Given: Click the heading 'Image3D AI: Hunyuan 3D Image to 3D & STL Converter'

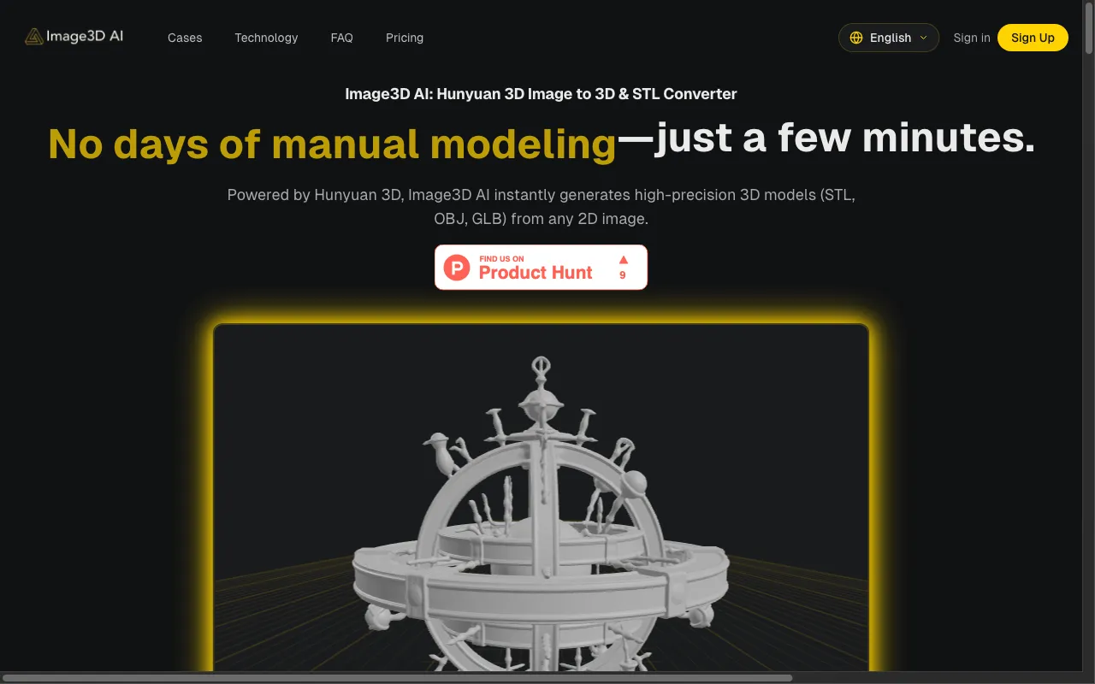Looking at the screenshot, I should pos(541,94).
